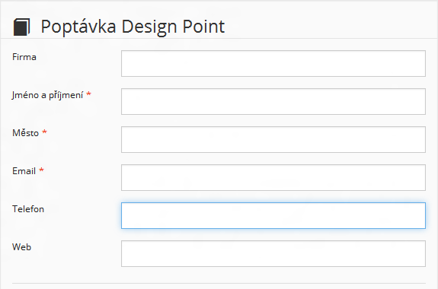
Task: Focus the Firma input field
Action: (x=273, y=63)
